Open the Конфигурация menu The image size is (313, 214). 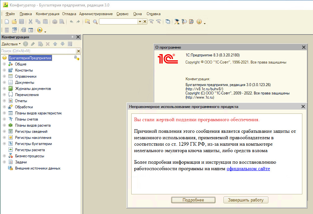click(x=48, y=14)
